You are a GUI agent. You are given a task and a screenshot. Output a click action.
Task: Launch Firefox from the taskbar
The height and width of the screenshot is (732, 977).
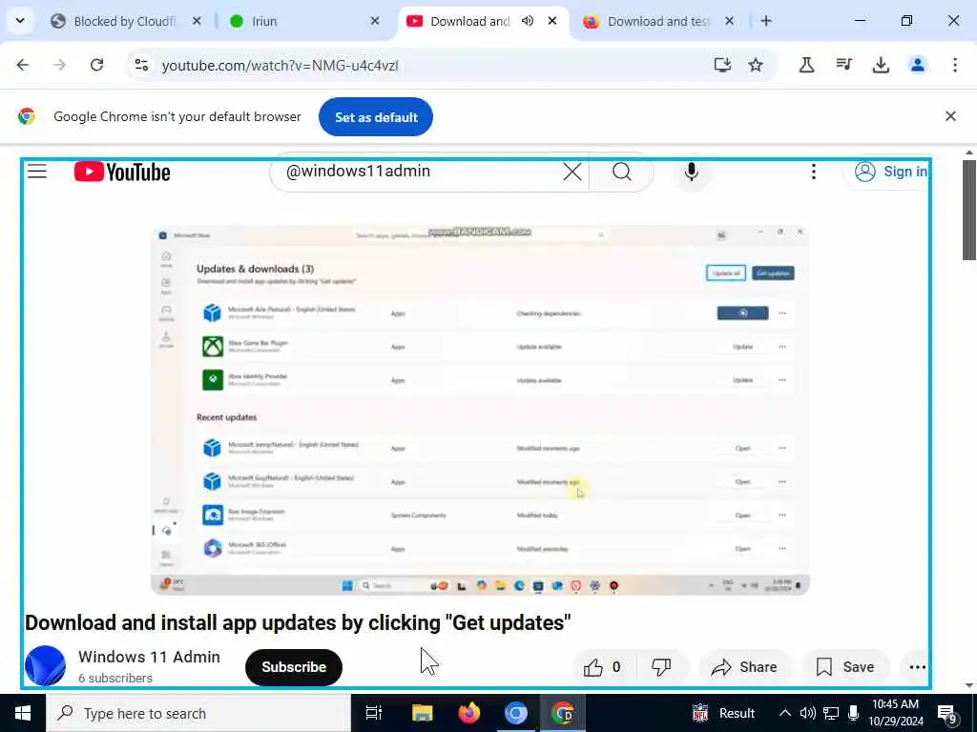[x=468, y=713]
